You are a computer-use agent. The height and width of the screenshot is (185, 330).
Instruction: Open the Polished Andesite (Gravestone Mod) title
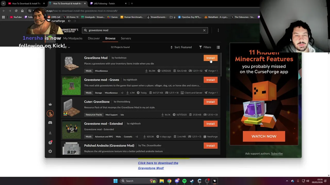point(109,146)
